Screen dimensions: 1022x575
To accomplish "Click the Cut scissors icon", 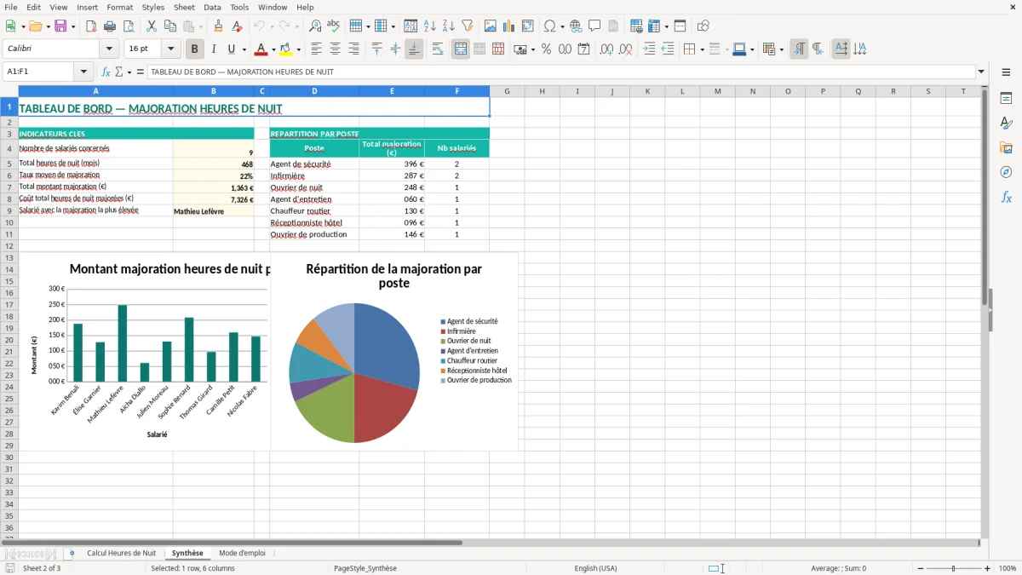I will point(152,26).
